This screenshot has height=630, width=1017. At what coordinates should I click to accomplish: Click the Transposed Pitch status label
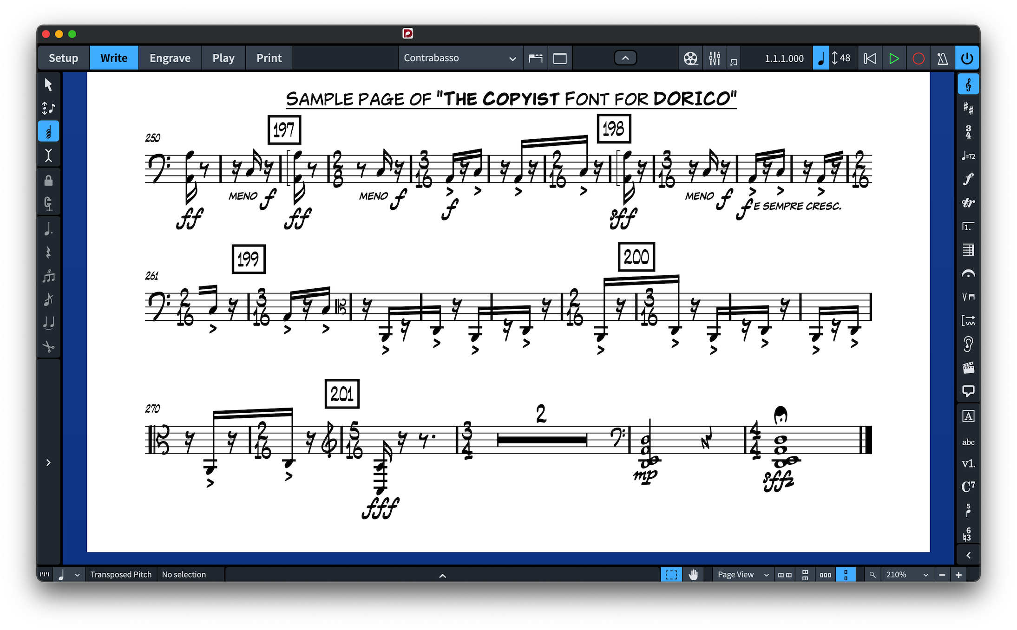tap(121, 574)
